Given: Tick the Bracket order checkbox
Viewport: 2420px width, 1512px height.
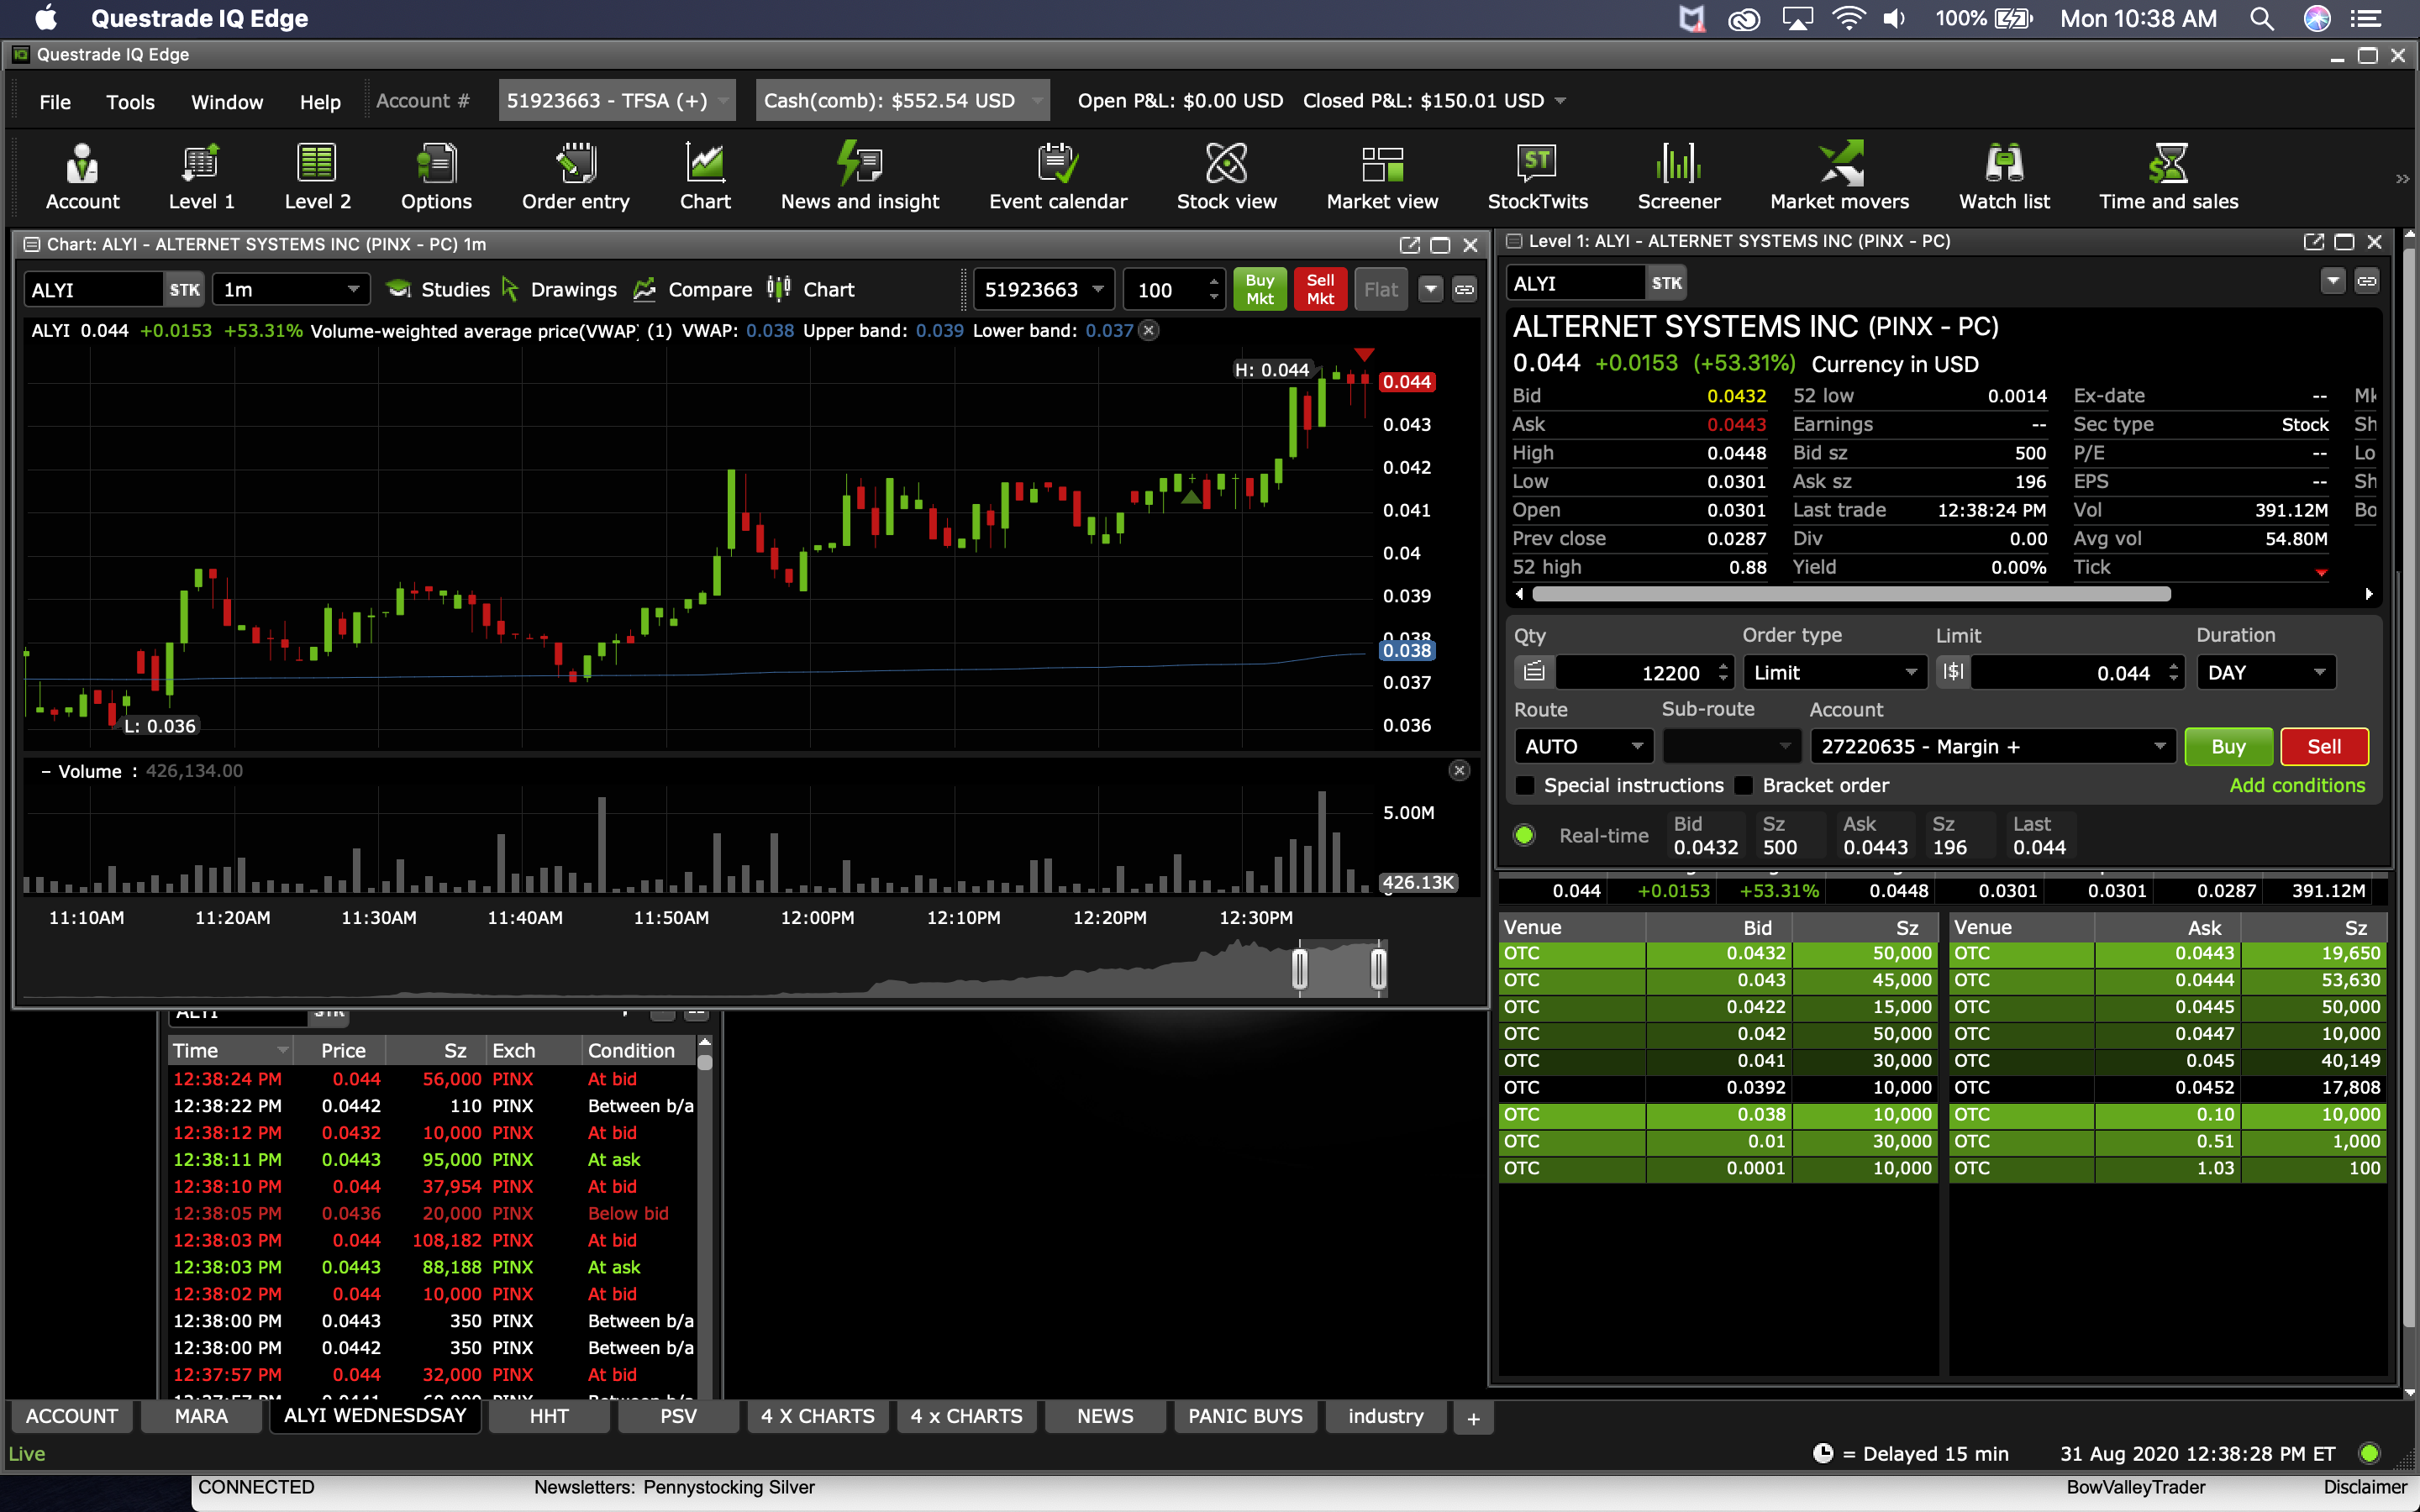Looking at the screenshot, I should (x=1744, y=786).
